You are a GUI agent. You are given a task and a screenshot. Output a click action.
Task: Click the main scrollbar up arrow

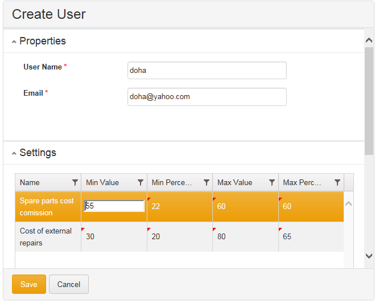(369, 40)
